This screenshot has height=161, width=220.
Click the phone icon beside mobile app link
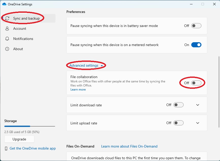pyautogui.click(x=6, y=149)
